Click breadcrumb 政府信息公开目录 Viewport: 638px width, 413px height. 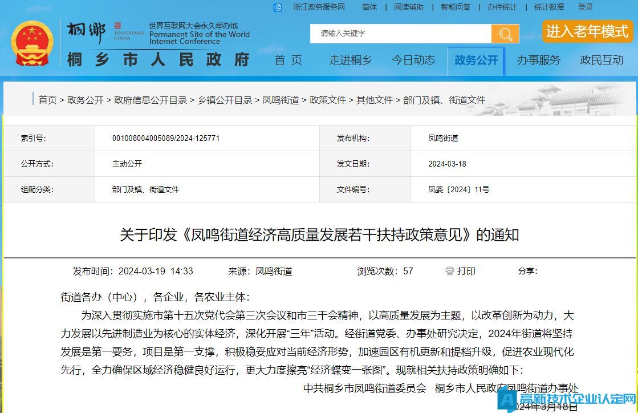pos(151,100)
